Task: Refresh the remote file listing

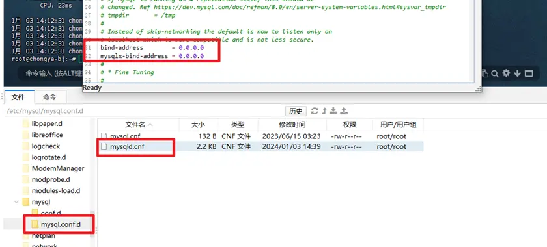Action: click(315, 110)
